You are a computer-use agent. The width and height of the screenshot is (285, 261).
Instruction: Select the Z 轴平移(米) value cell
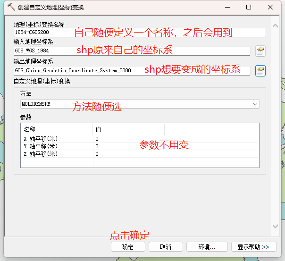pos(129,154)
